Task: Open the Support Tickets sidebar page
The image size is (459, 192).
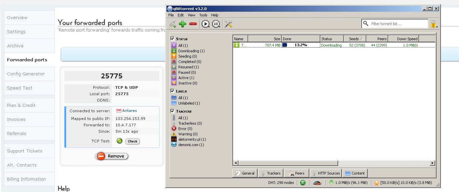Action: point(29,151)
